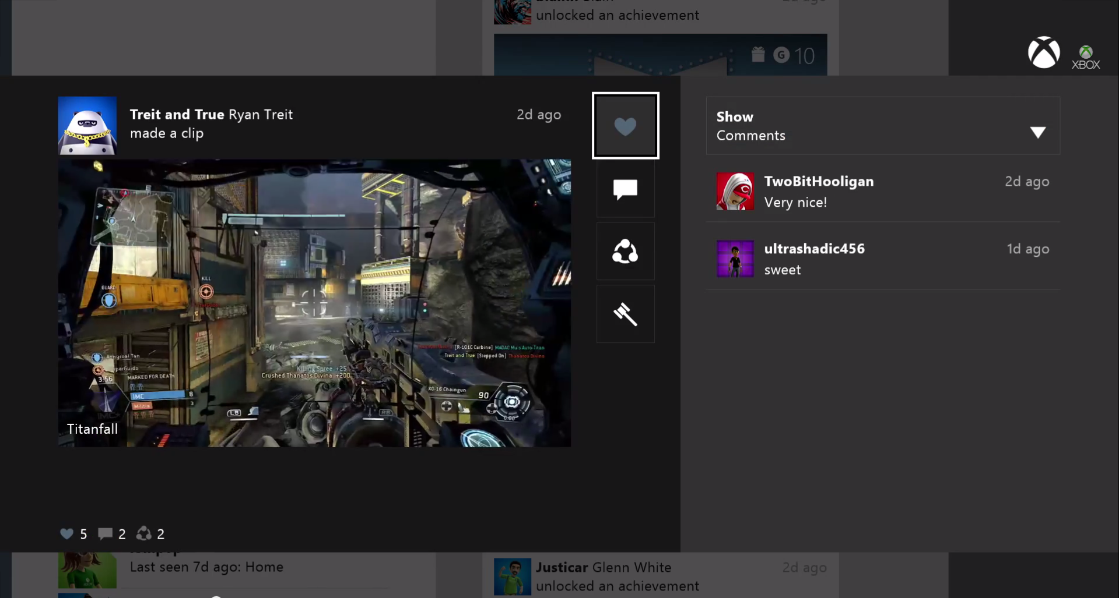Image resolution: width=1119 pixels, height=598 pixels.
Task: Click the comments count bubble showing 2
Action: (112, 534)
